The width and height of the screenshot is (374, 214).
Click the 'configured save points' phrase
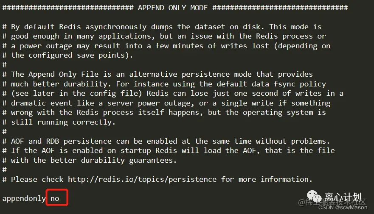coord(76,55)
